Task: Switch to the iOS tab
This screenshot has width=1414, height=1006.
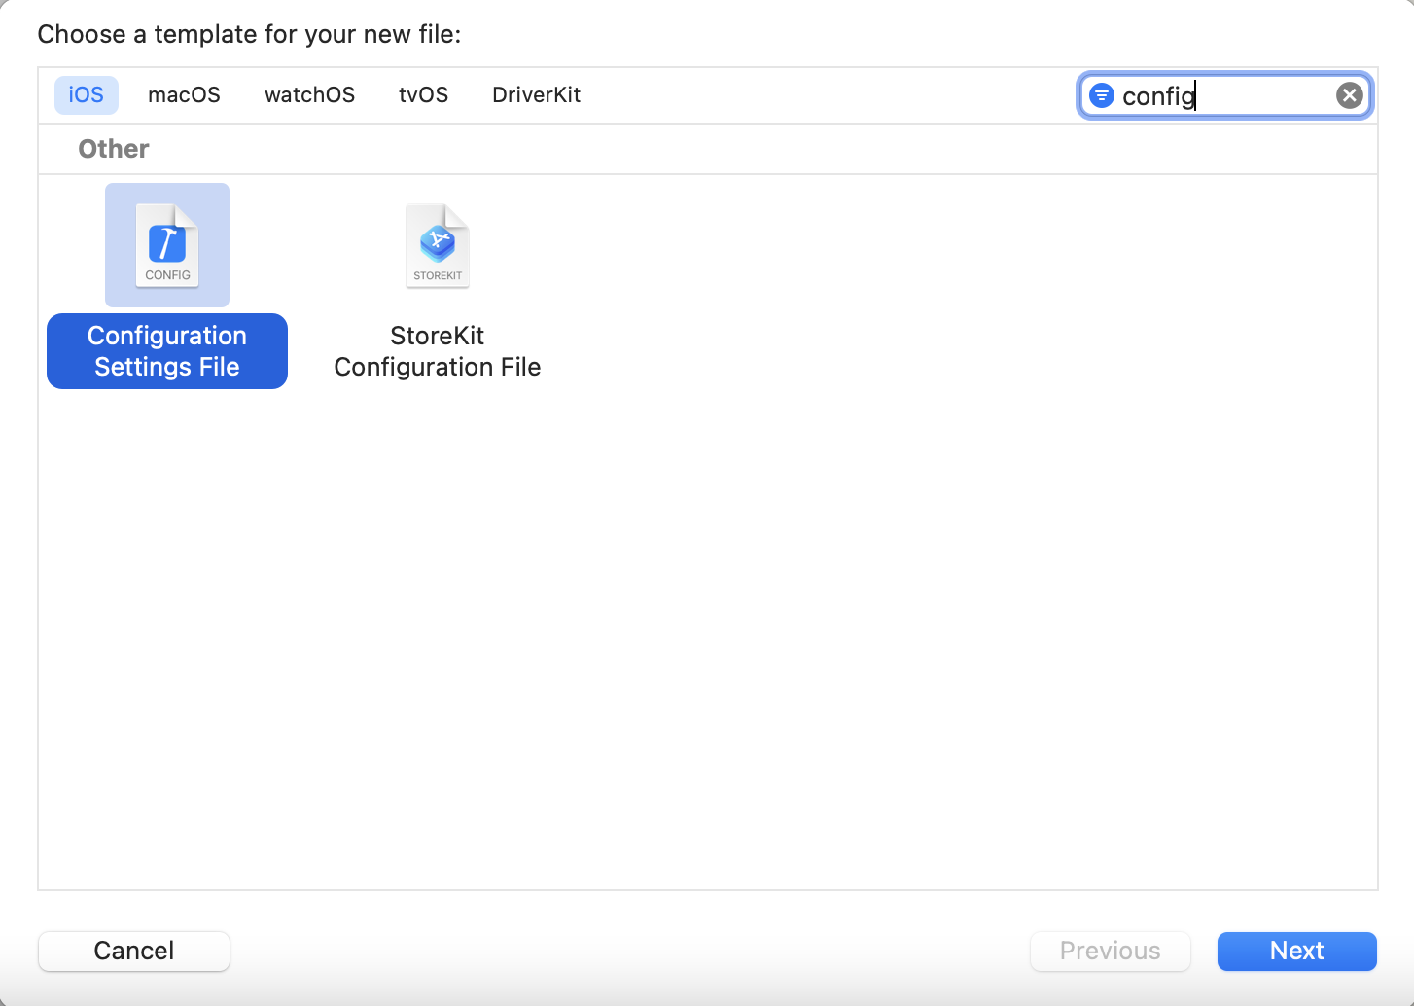Action: tap(86, 95)
